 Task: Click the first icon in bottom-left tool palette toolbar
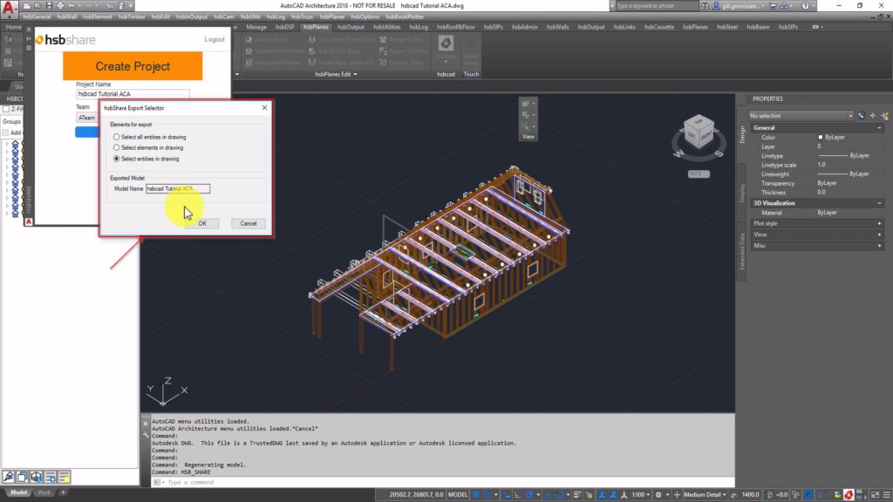pyautogui.click(x=9, y=477)
